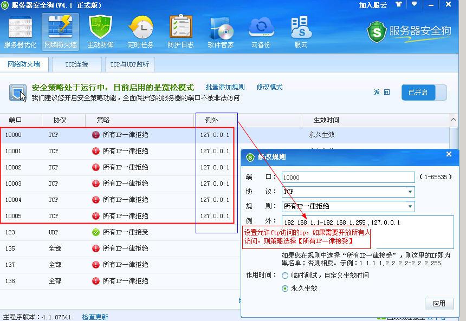Expand the 协议 TCP dropdown
The width and height of the screenshot is (466, 321).
tap(410, 192)
